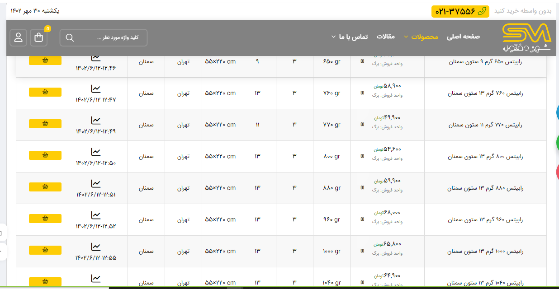Open product رابیتس 960 گرم 13 ستون سمنان

485,220
